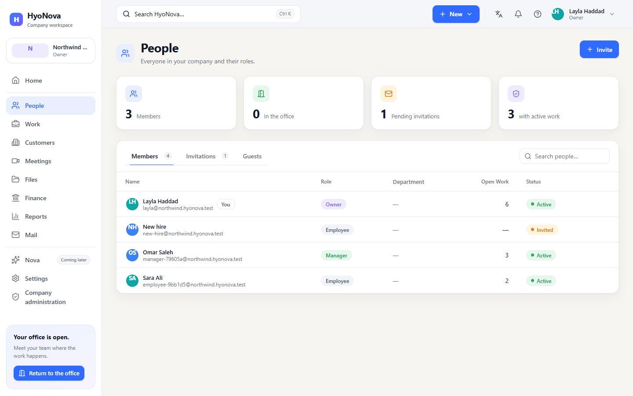Open Reports in the sidebar
The height and width of the screenshot is (396, 633).
(51, 216)
